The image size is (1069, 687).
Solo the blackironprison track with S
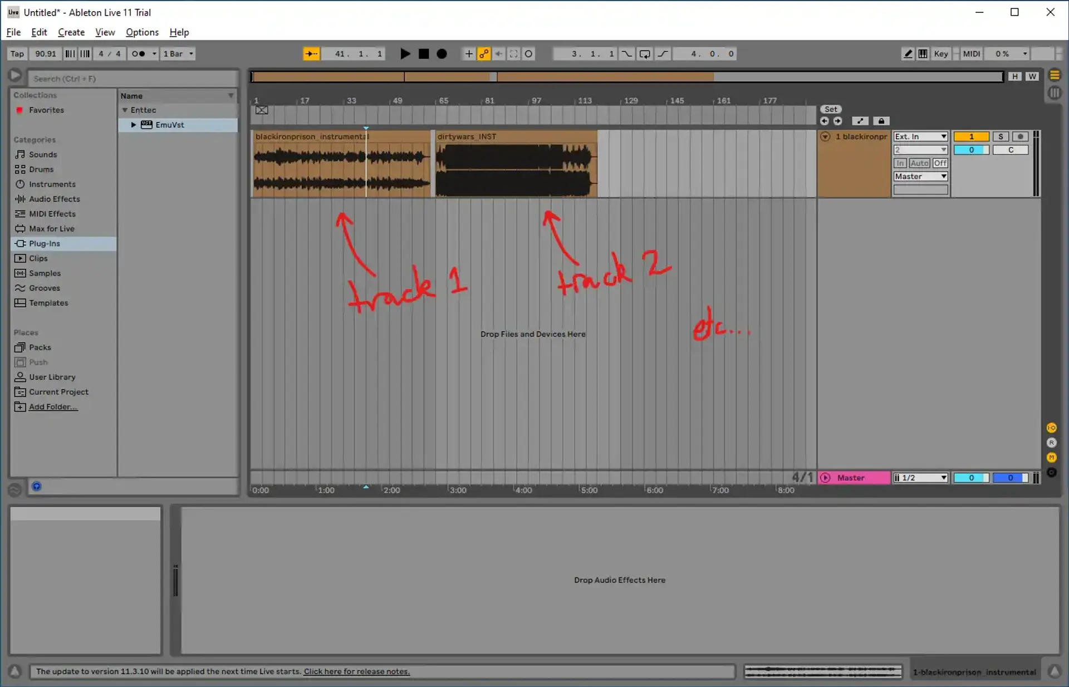point(1001,136)
